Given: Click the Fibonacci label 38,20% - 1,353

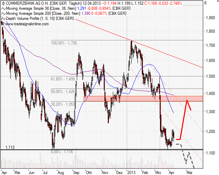Looking at the screenshot, I should (63, 104).
